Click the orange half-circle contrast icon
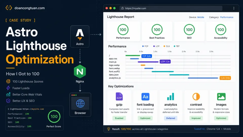The image size is (243, 137). click(x=196, y=97)
